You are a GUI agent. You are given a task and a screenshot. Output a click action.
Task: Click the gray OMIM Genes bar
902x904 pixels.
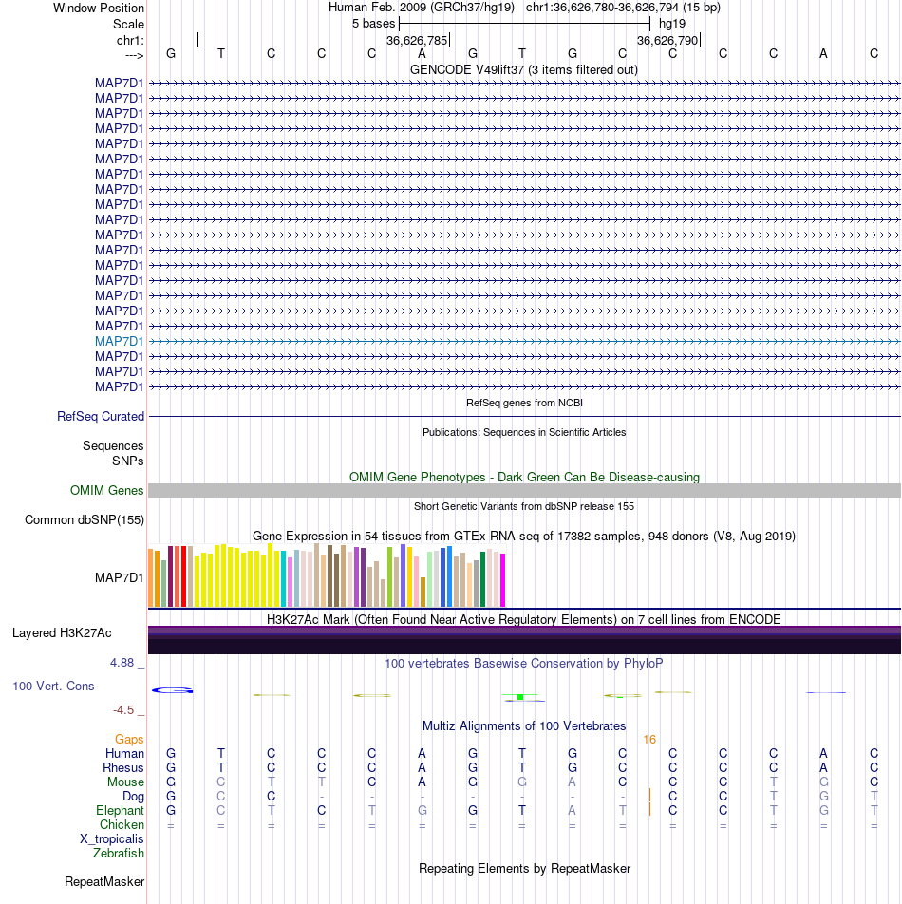coord(524,491)
